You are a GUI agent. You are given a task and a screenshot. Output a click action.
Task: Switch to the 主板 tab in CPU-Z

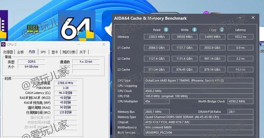pyautogui.click(x=20, y=52)
